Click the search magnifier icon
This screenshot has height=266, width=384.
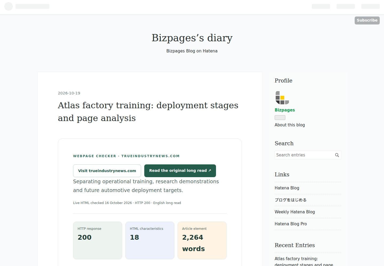[x=337, y=155]
